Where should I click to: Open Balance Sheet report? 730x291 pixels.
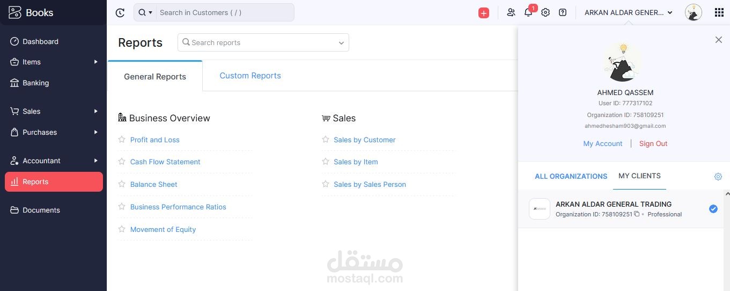pyautogui.click(x=154, y=184)
